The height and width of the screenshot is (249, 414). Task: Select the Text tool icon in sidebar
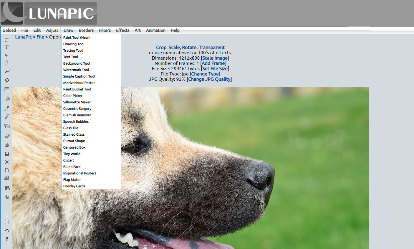7,48
